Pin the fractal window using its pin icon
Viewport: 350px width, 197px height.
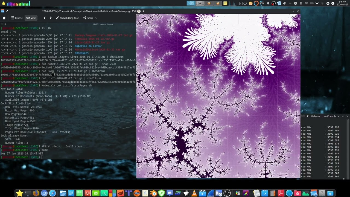143,11
